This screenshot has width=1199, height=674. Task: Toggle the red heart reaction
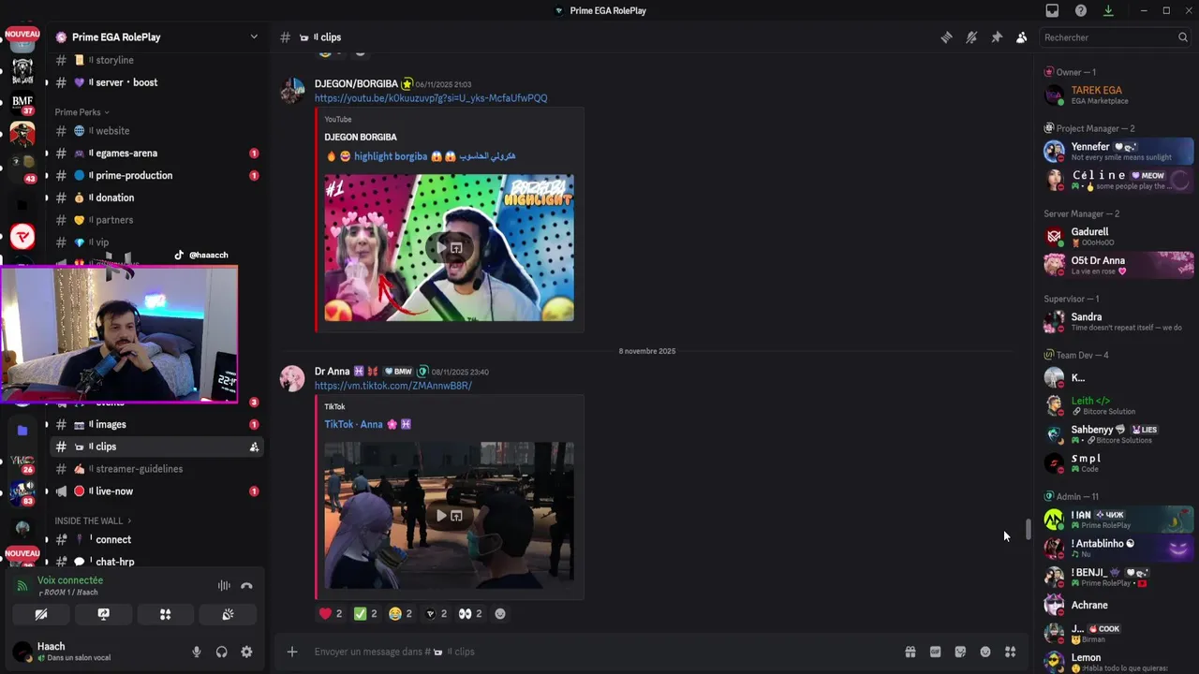tap(331, 614)
